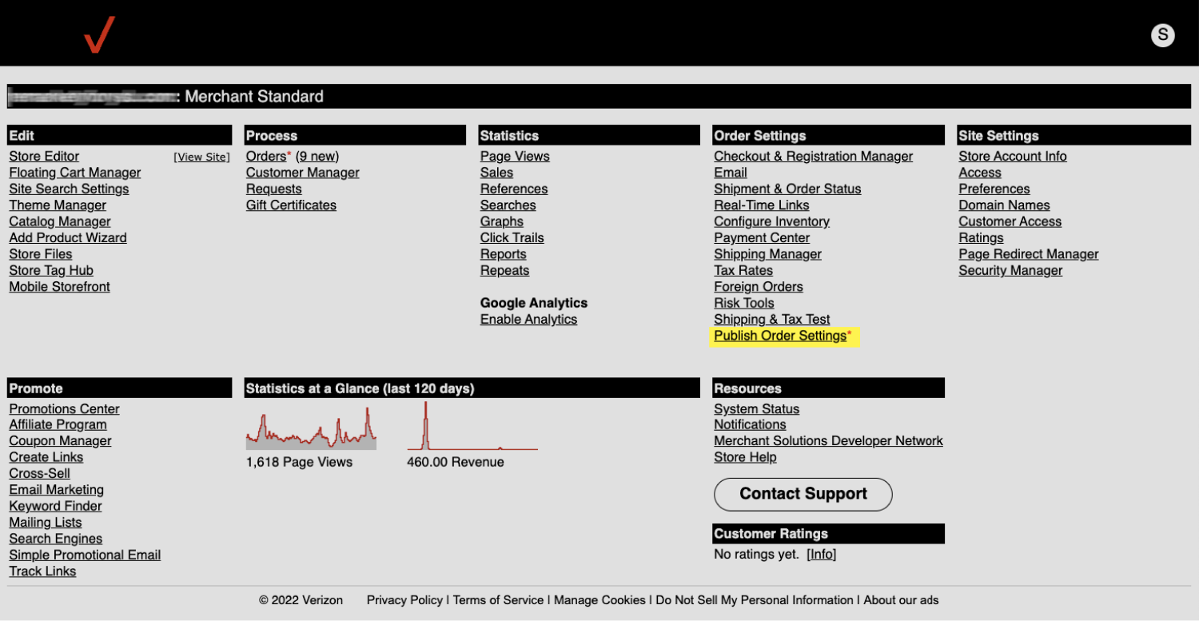View Page Views statistics
Image resolution: width=1199 pixels, height=621 pixels.
coord(515,157)
